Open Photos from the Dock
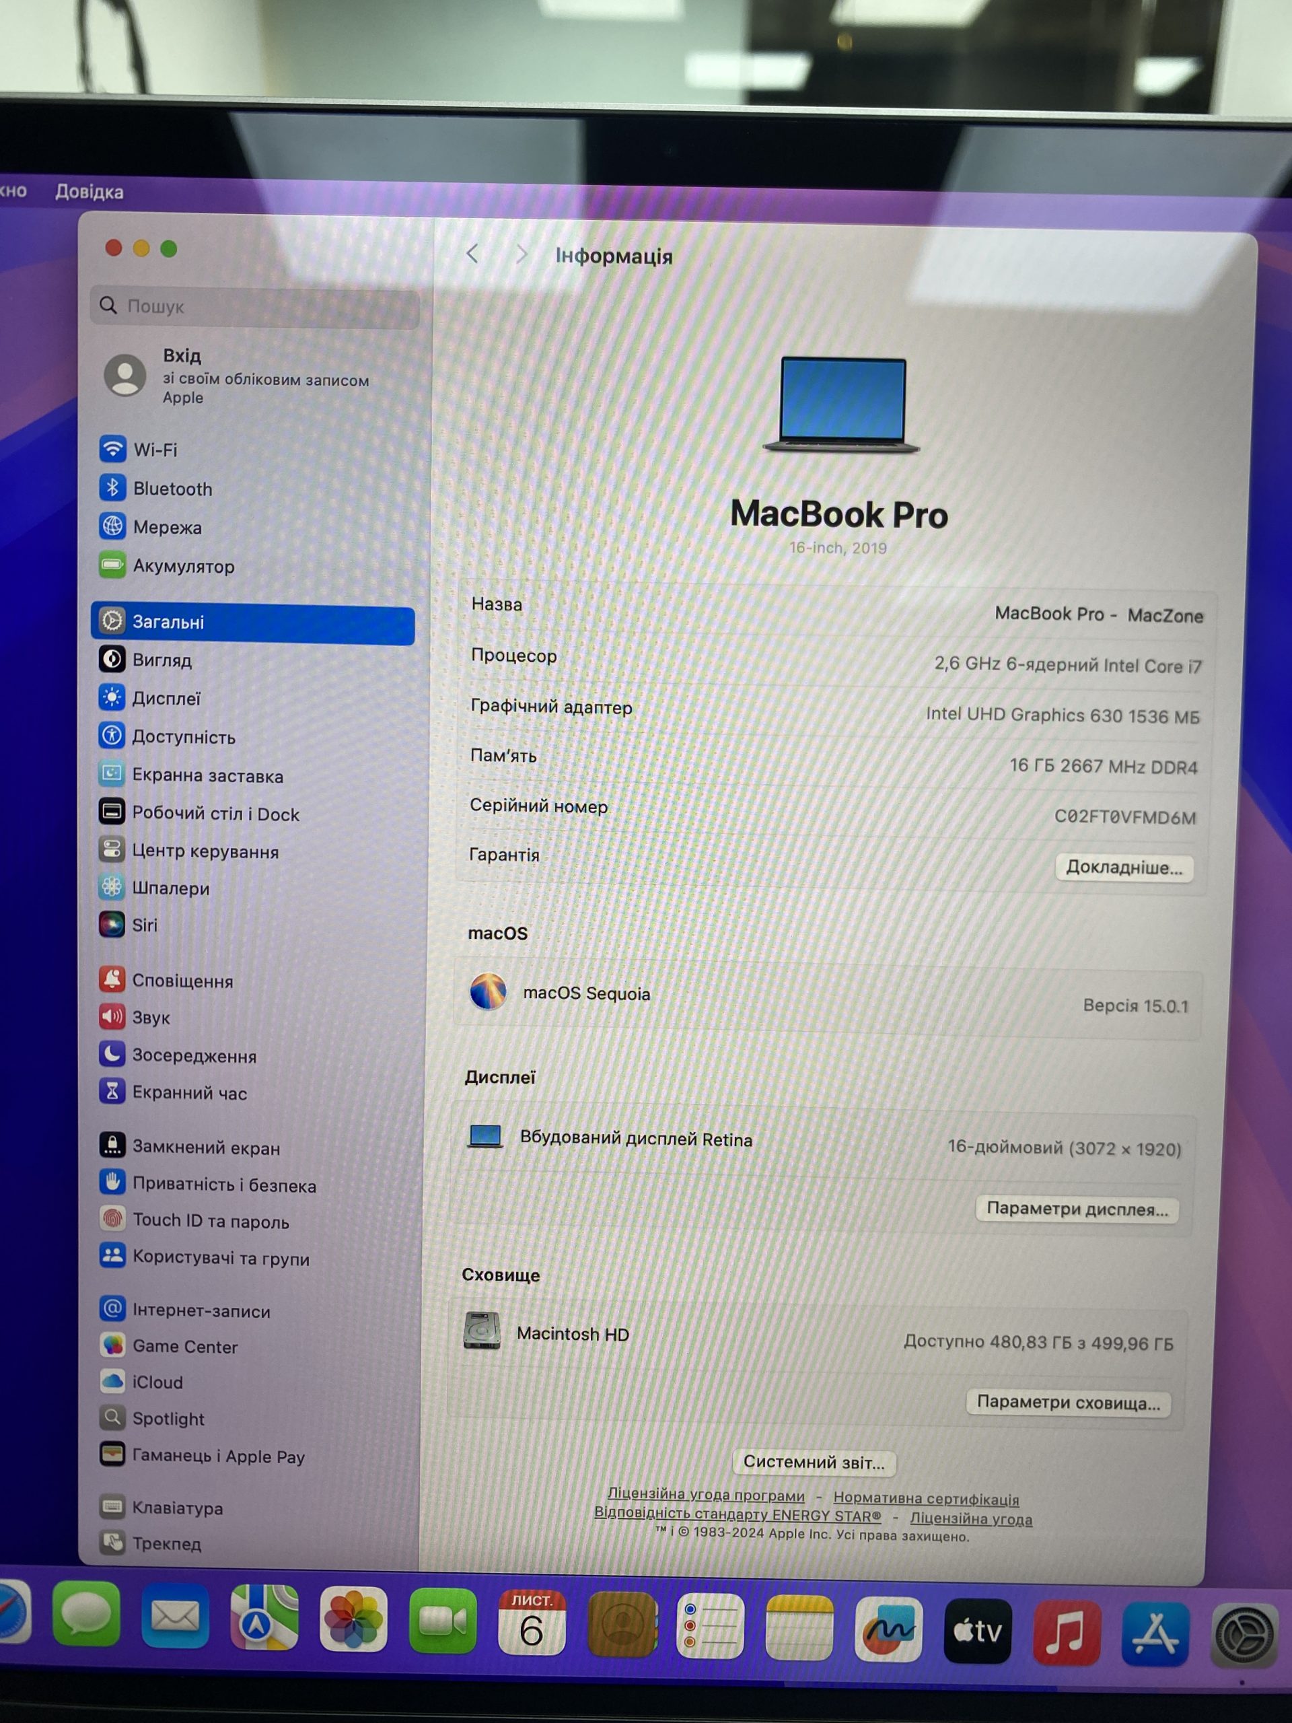 [353, 1619]
